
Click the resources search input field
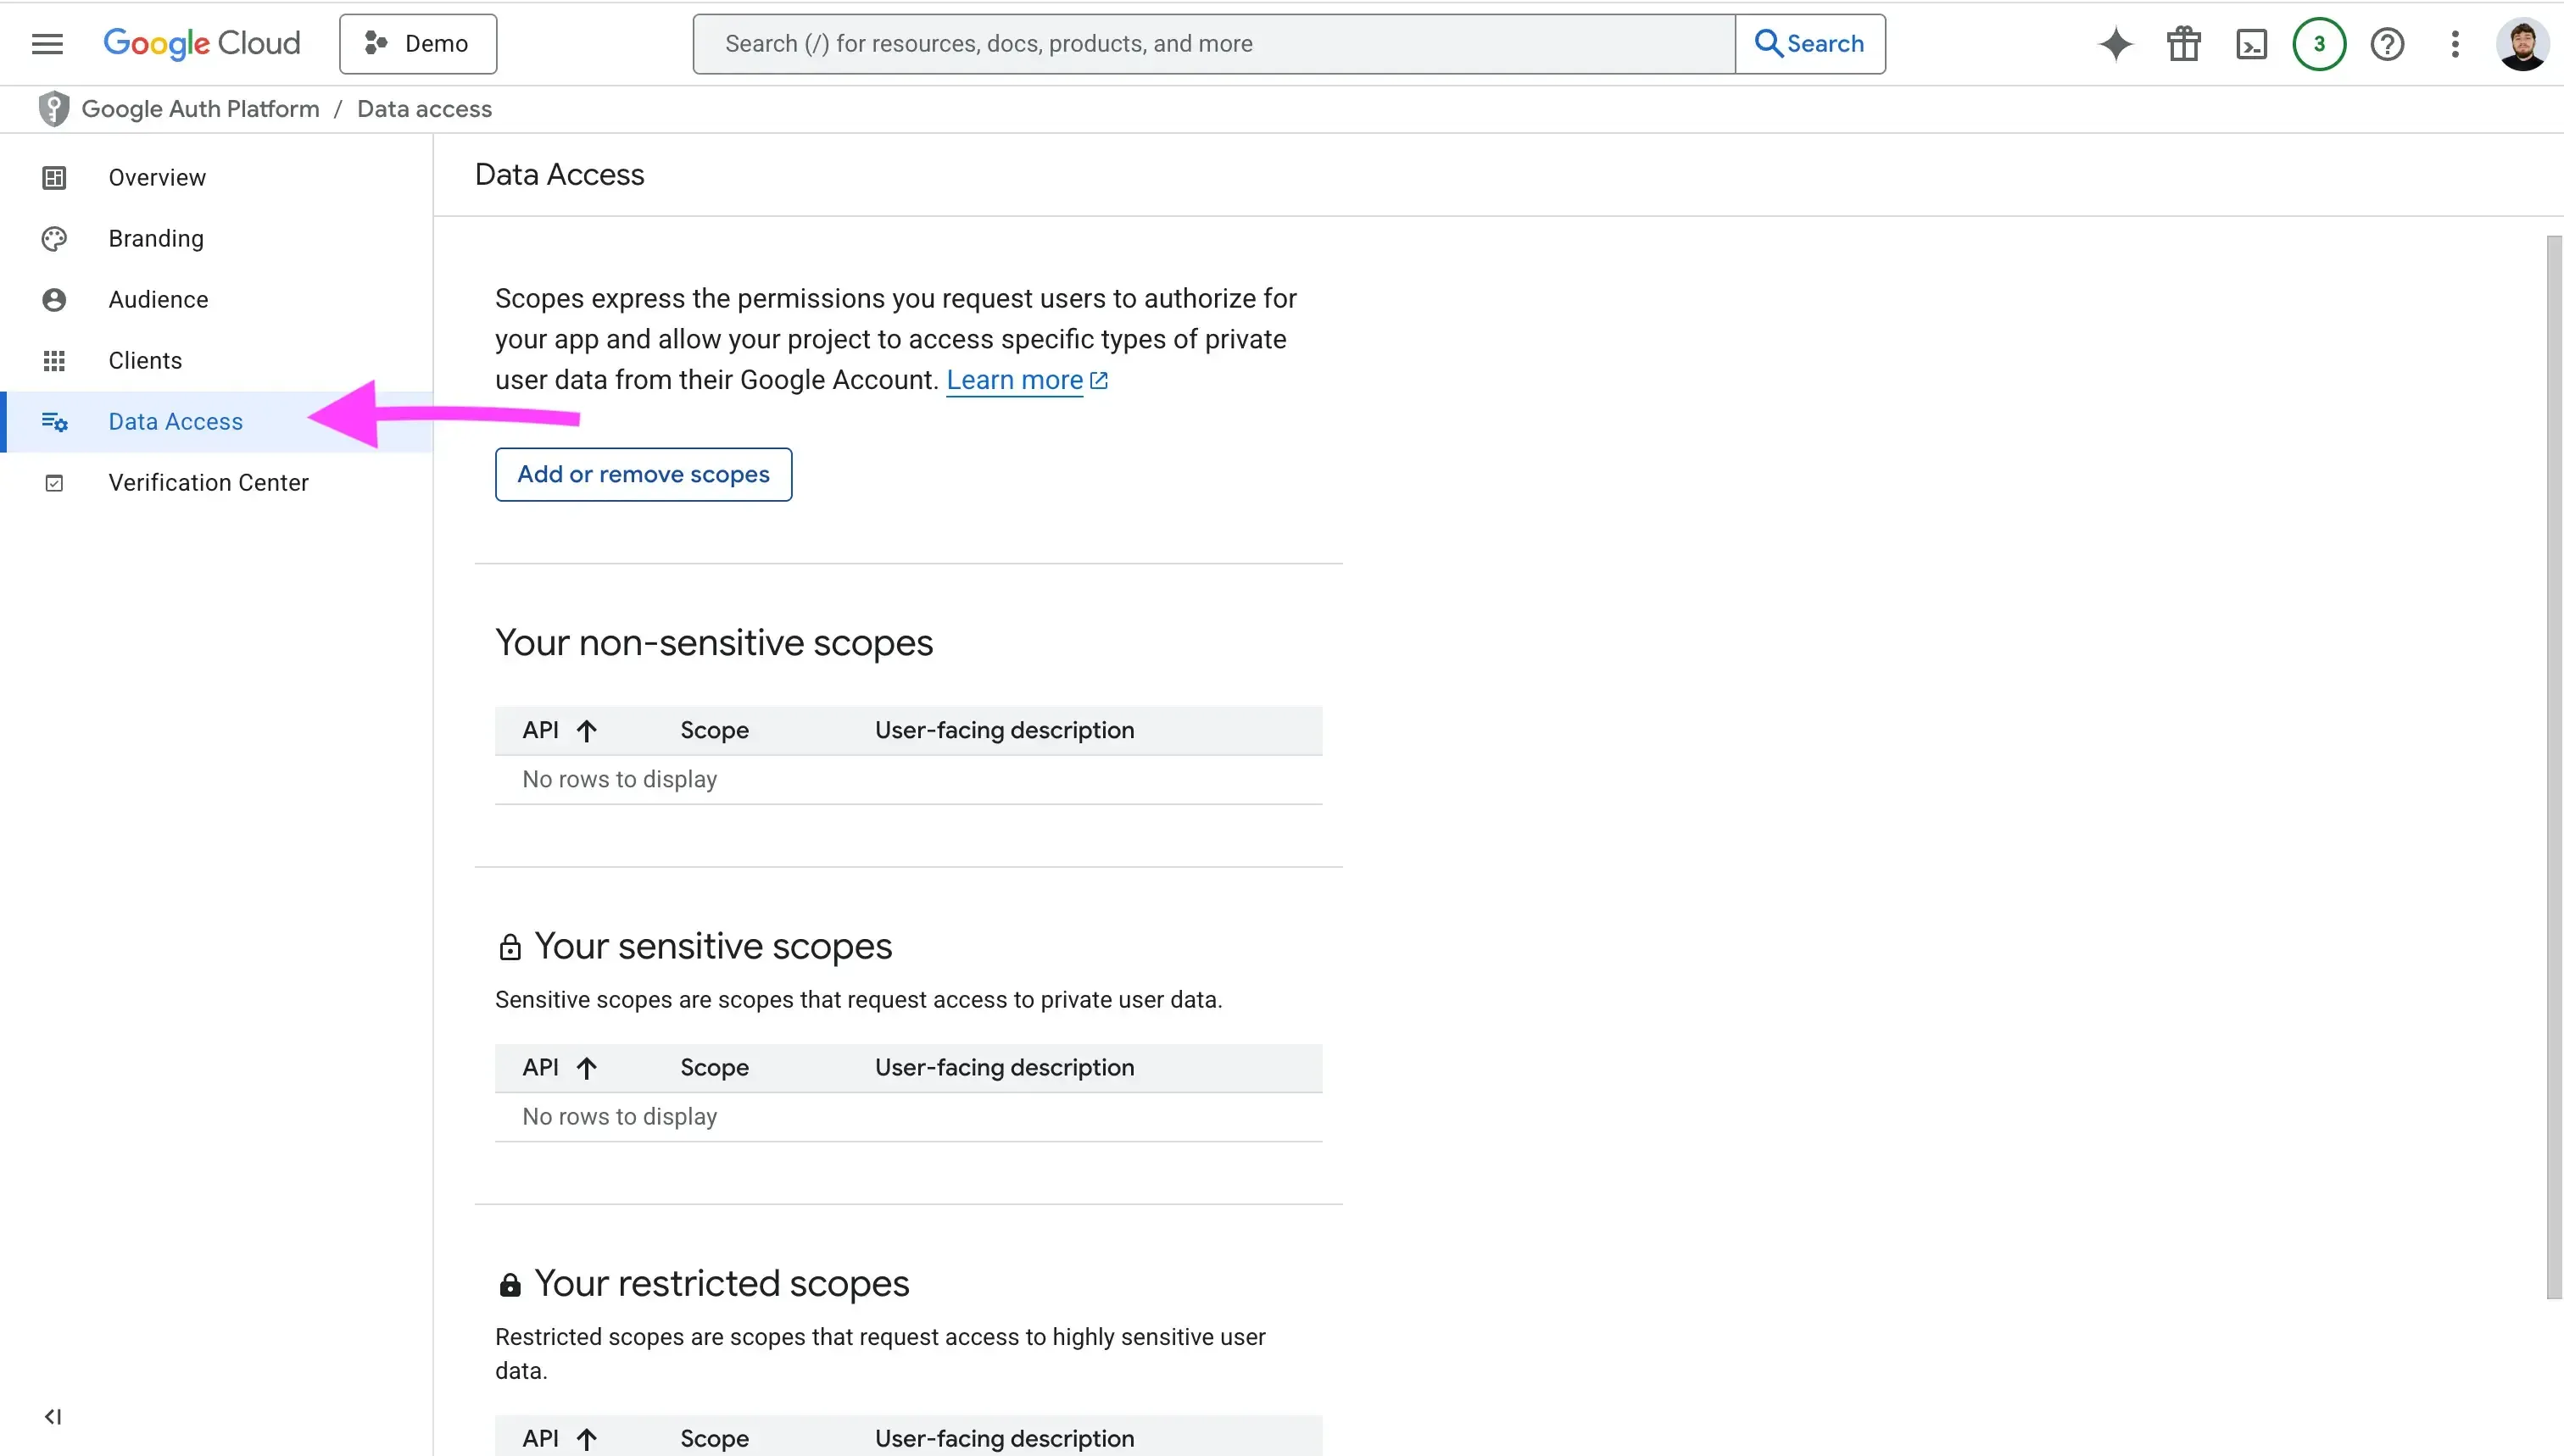(x=1212, y=44)
